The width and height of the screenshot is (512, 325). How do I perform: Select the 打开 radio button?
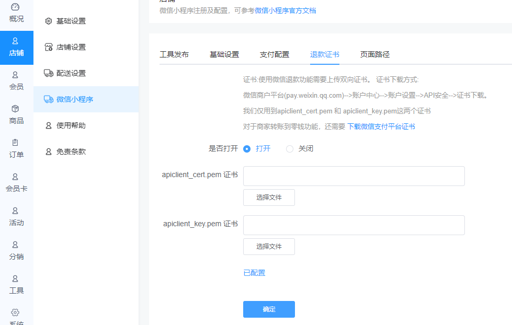pyautogui.click(x=247, y=149)
